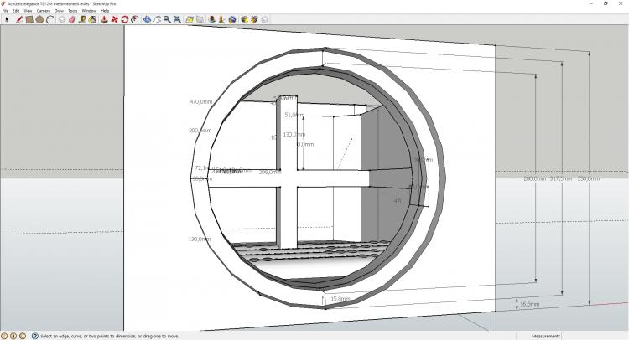Open the Draw menu

point(59,10)
